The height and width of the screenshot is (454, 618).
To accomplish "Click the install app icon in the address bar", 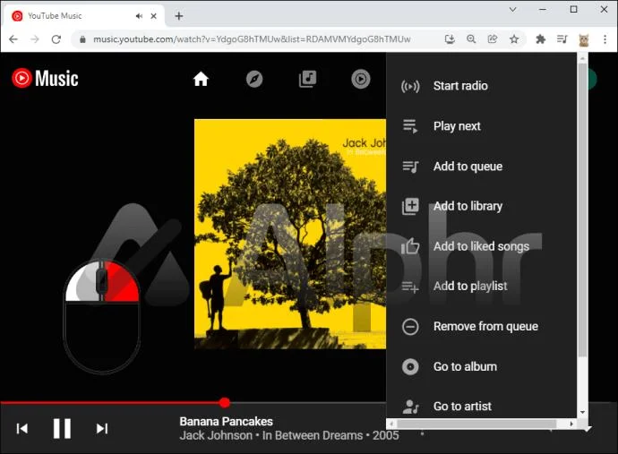I will point(450,39).
